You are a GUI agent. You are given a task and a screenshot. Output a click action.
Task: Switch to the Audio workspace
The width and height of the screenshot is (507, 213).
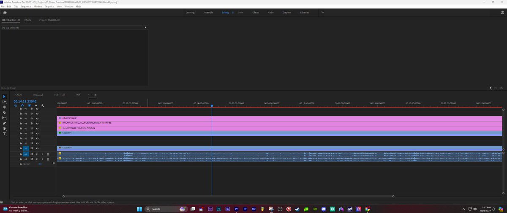[x=271, y=13]
